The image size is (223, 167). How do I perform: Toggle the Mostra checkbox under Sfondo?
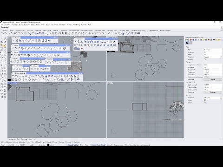tap(205, 100)
